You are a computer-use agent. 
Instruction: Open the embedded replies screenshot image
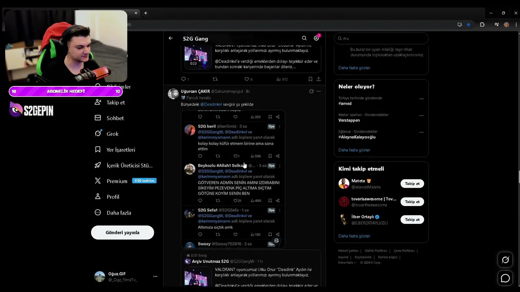tap(233, 179)
